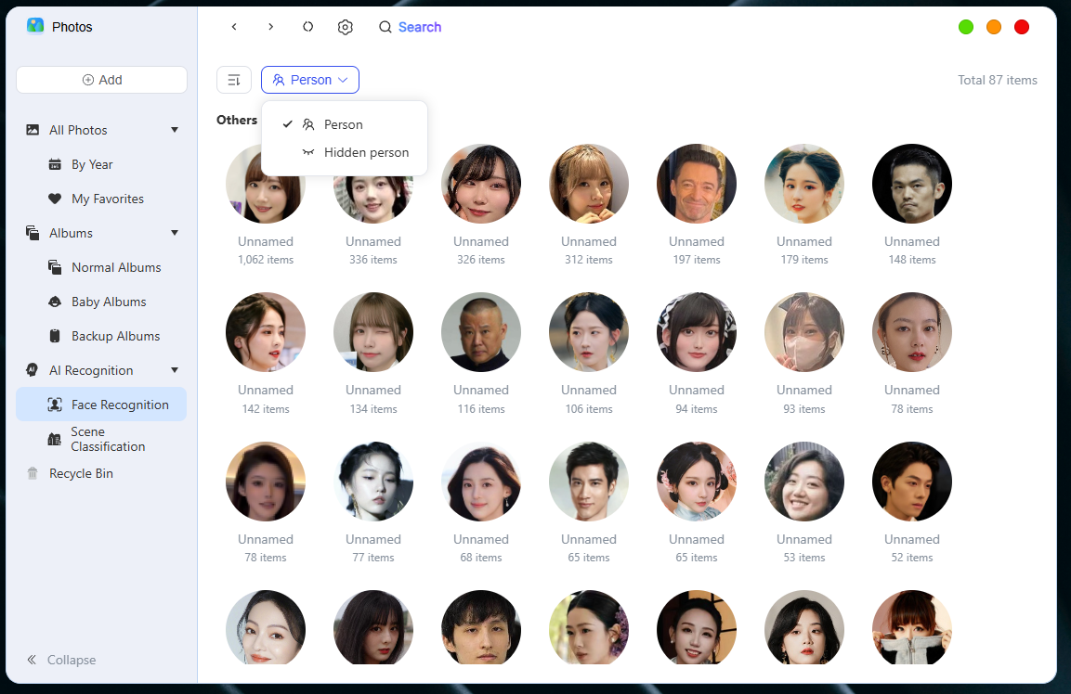Open the face group with 312 items
The width and height of the screenshot is (1071, 694).
coord(589,184)
